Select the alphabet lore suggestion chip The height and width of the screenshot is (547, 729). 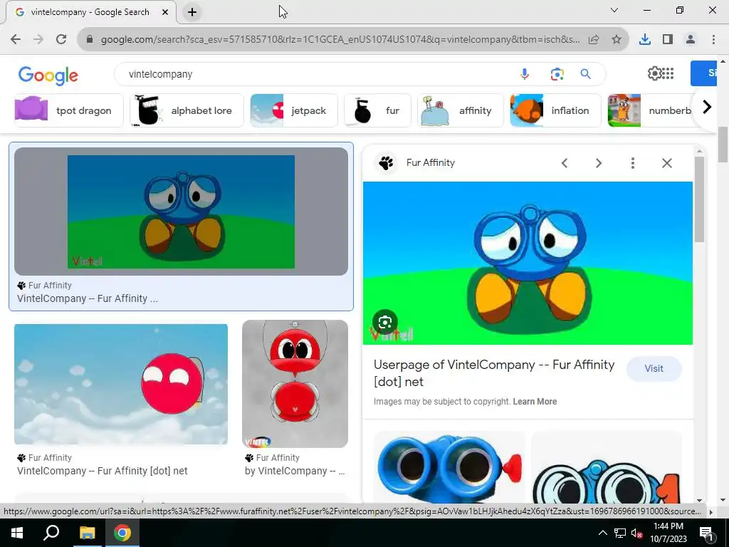point(187,110)
